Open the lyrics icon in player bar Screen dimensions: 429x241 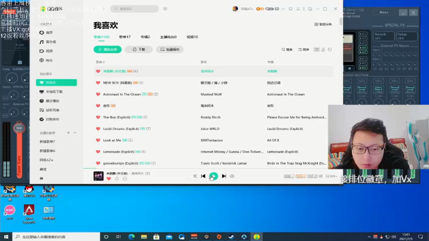[x=320, y=176]
